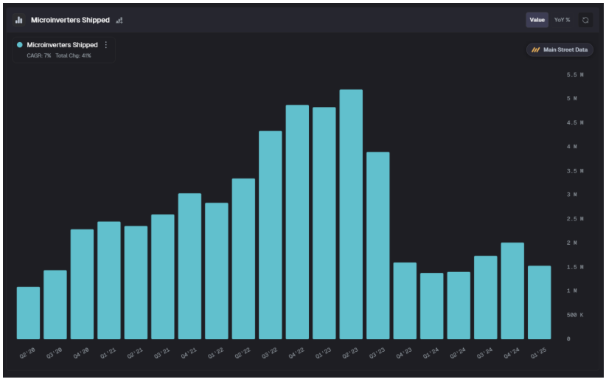
Task: Click the 3.5 M axis label
Action: click(575, 171)
